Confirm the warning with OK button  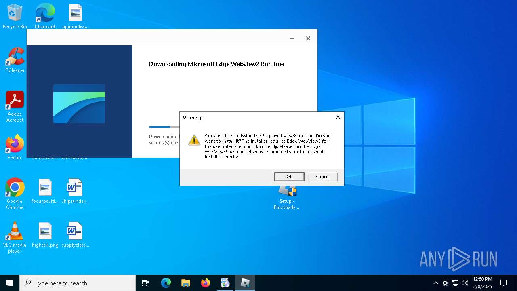click(x=289, y=177)
